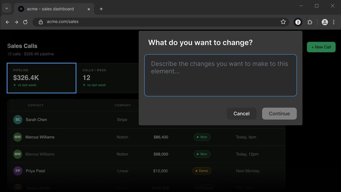The width and height of the screenshot is (341, 192).
Task: Open the Chrome three-dot menu
Action: click(x=334, y=22)
